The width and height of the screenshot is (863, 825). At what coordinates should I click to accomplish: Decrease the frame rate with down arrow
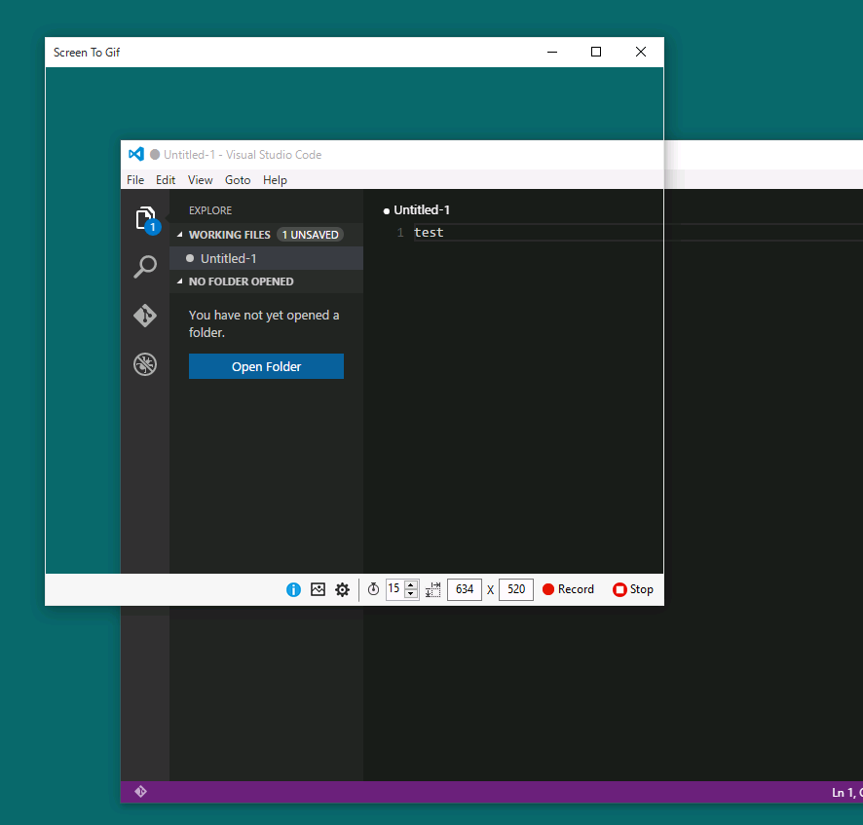pos(411,594)
